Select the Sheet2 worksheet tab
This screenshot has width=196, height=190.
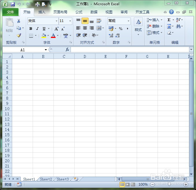[x=46, y=179]
